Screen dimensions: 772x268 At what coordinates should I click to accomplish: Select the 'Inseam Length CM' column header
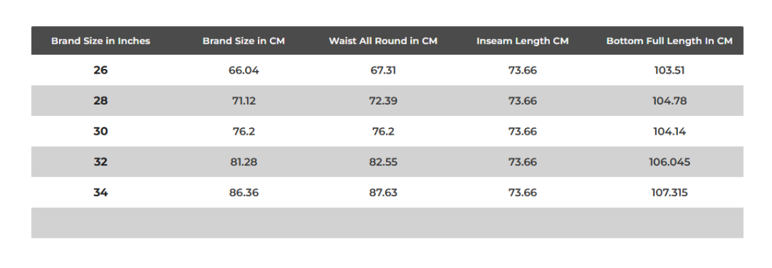point(522,41)
